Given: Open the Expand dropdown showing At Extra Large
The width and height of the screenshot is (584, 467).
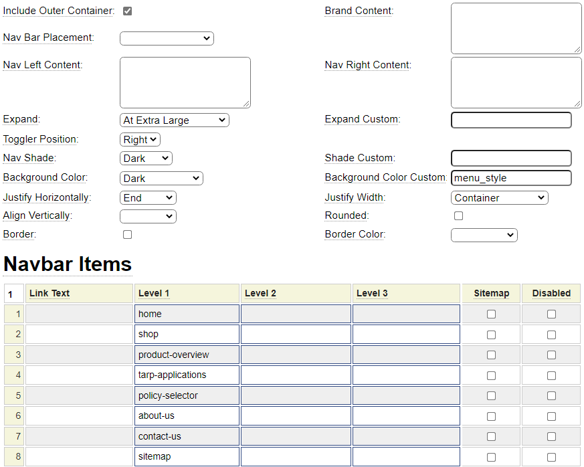Looking at the screenshot, I should click(174, 120).
